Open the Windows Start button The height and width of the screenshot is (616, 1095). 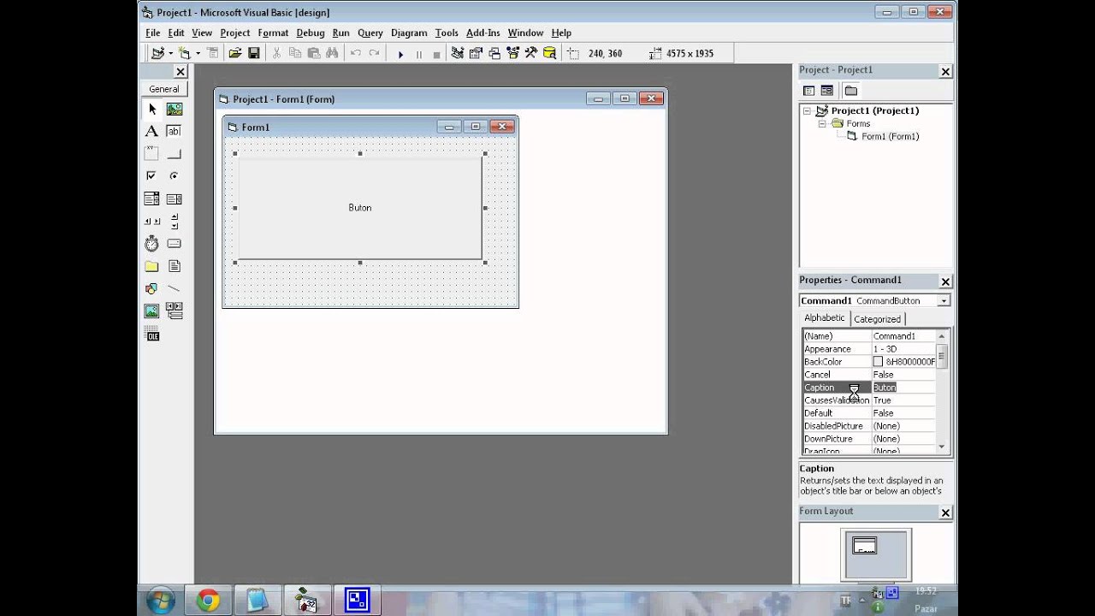click(161, 601)
